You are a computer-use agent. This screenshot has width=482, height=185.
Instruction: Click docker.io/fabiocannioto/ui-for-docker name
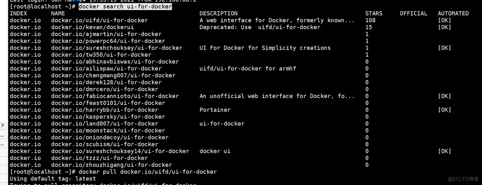[115, 96]
